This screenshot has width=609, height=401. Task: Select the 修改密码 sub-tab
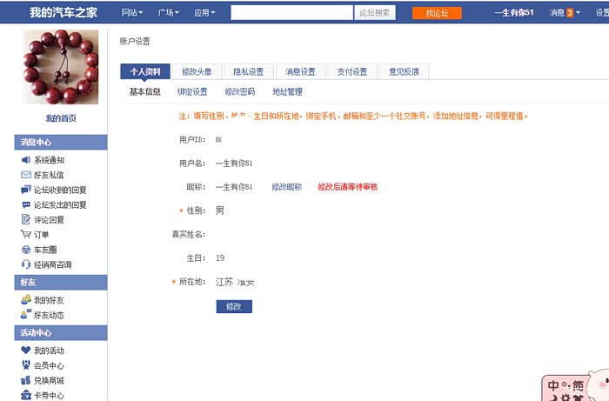(239, 91)
